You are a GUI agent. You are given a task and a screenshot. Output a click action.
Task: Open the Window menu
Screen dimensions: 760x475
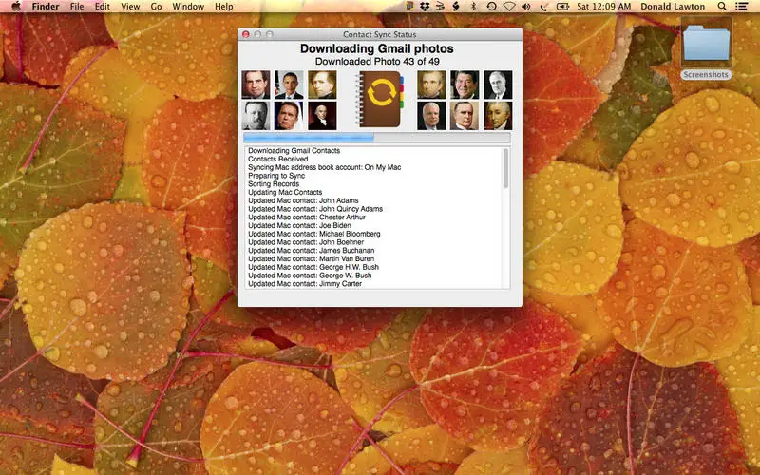click(x=188, y=7)
